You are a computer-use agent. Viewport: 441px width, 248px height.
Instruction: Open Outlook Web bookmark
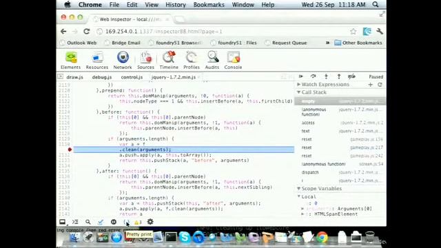point(79,43)
